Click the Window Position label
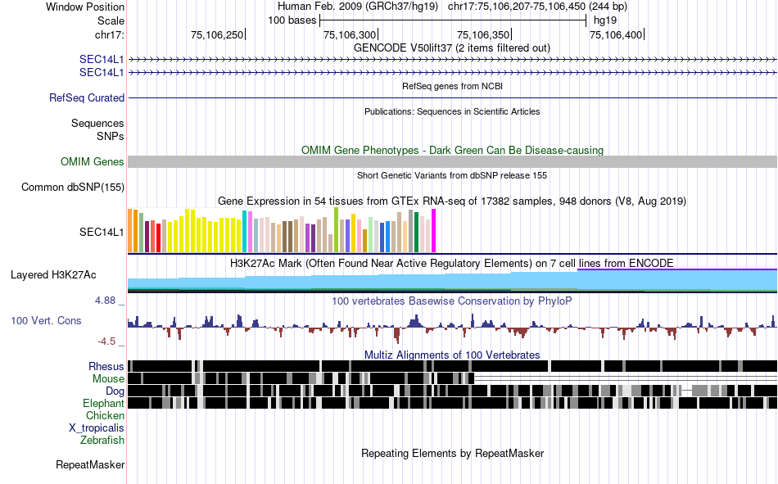The image size is (778, 484). tap(85, 7)
